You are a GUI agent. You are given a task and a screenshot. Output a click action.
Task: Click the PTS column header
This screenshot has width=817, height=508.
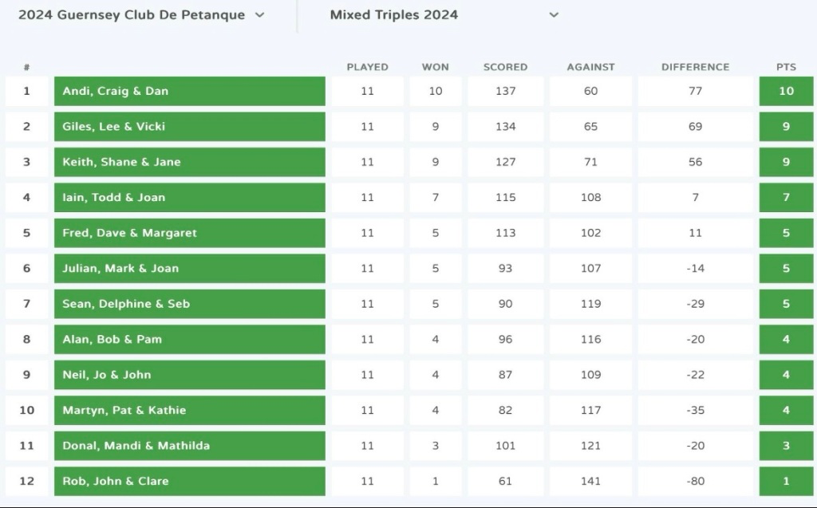click(x=786, y=67)
